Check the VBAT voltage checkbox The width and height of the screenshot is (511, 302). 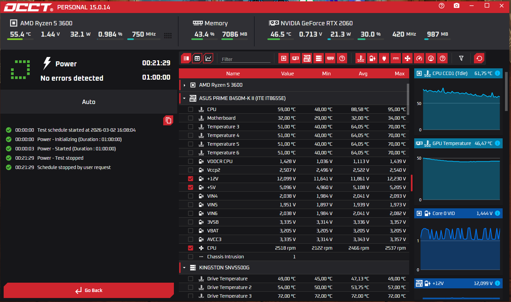tap(191, 231)
